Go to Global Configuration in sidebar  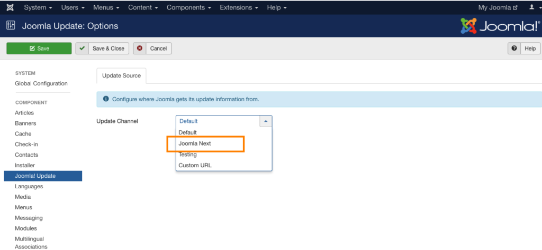coord(41,83)
